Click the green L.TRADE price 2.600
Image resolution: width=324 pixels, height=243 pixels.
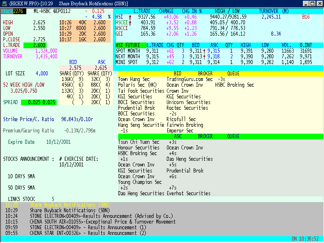click(35, 45)
